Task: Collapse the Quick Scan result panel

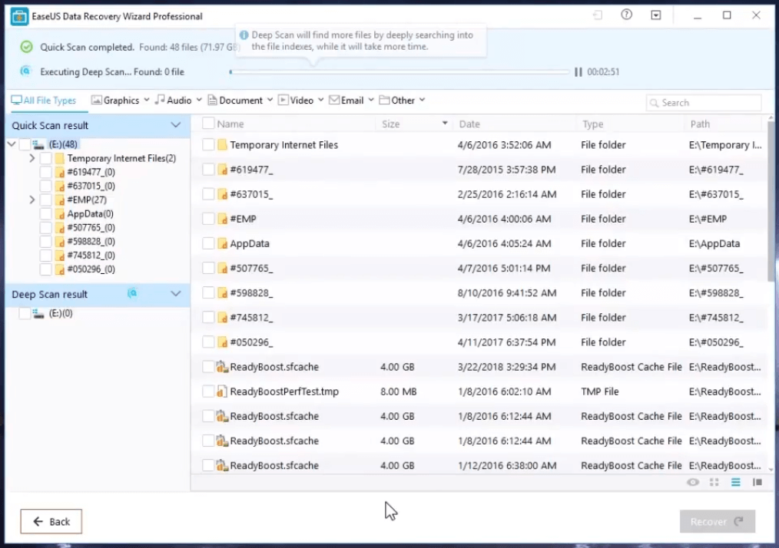Action: coord(176,125)
